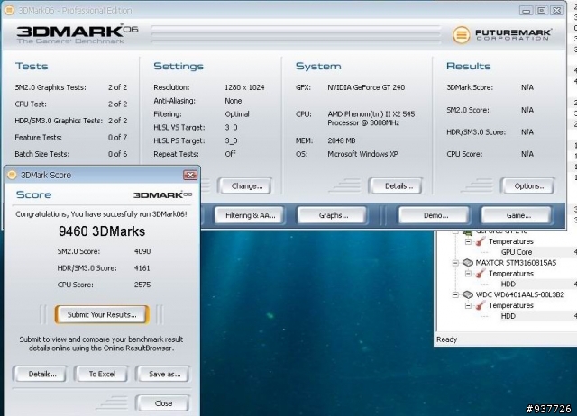The height and width of the screenshot is (416, 577).
Task: Click CPU Score value 2575
Action: [x=142, y=285]
